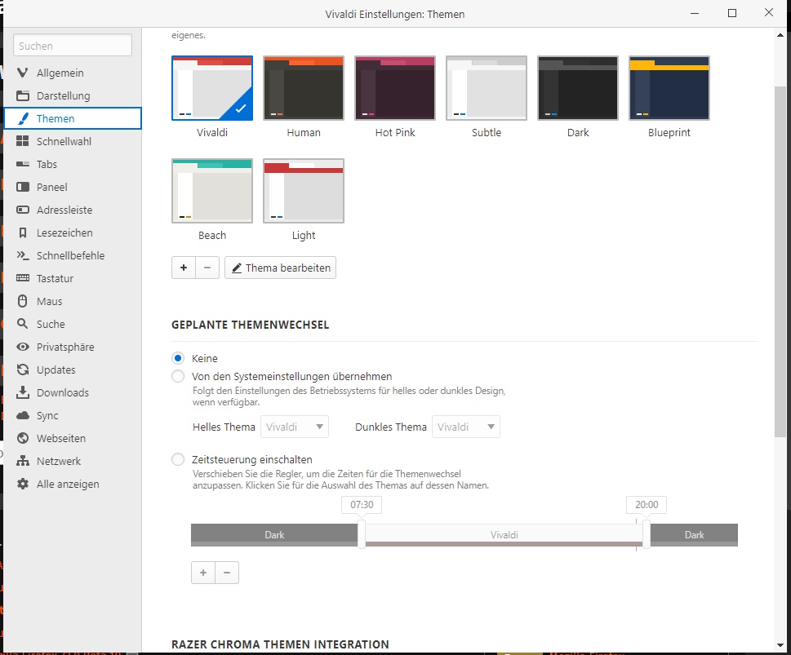Click the first Dark segment on timeline
Screen dimensions: 791x655
tap(274, 534)
